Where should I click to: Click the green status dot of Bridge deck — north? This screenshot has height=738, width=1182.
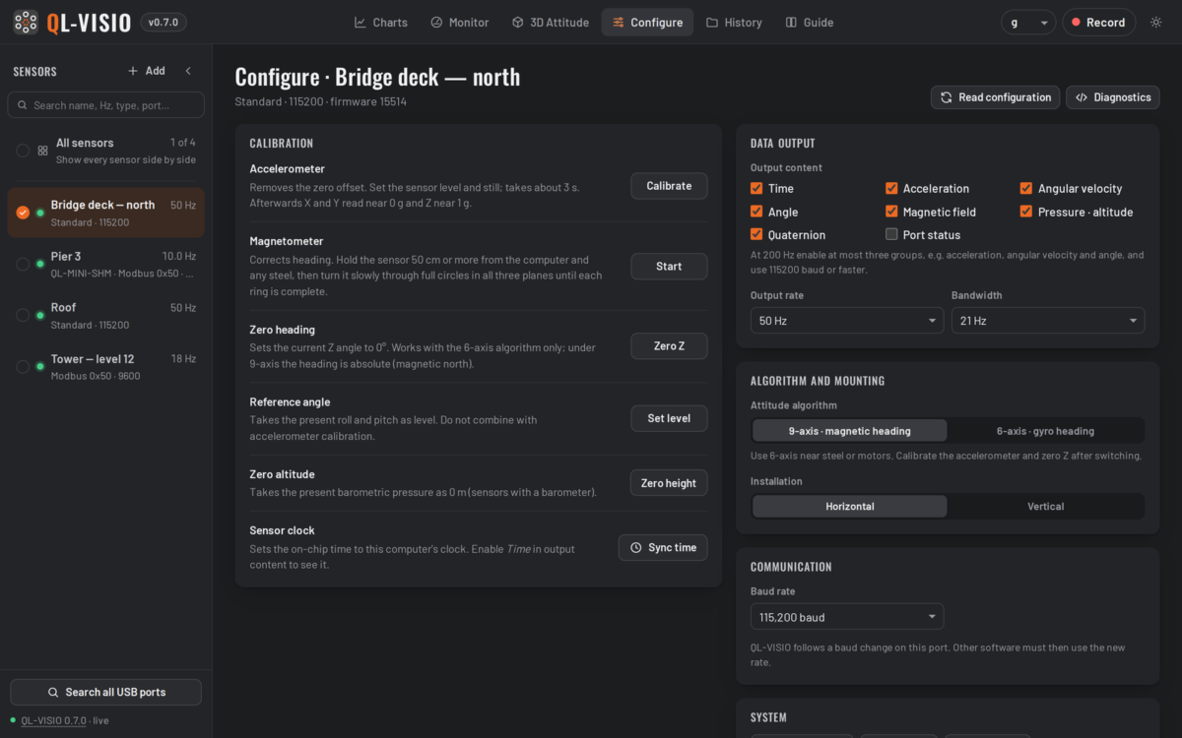point(40,213)
